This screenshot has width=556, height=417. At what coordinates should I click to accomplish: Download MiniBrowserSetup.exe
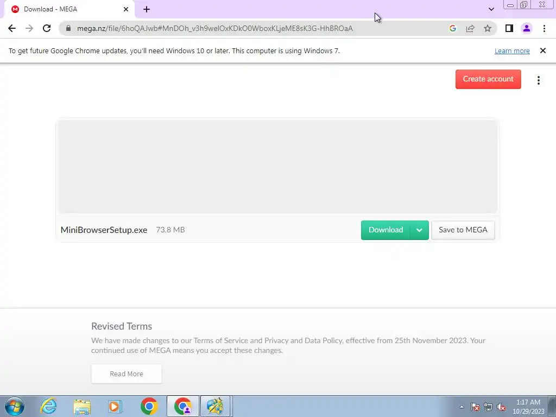[386, 230]
